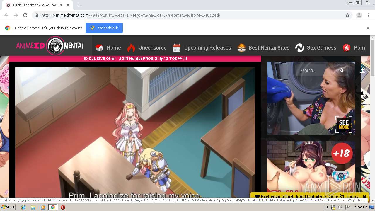Open the media player taskbar icon
This screenshot has width=375, height=211.
point(43,207)
